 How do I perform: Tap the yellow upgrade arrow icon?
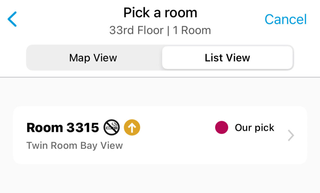point(132,127)
